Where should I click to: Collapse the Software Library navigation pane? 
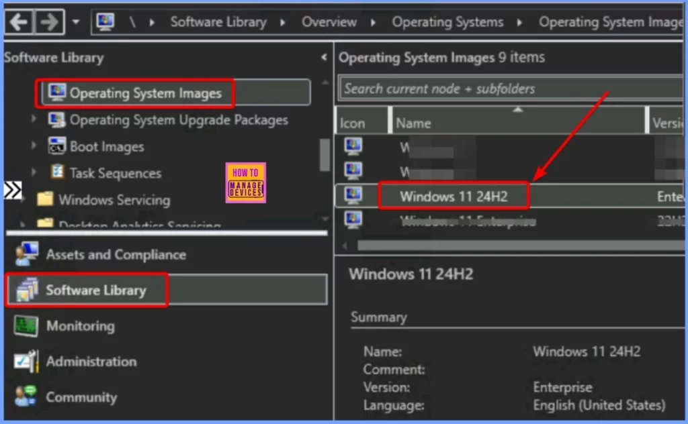coord(324,57)
